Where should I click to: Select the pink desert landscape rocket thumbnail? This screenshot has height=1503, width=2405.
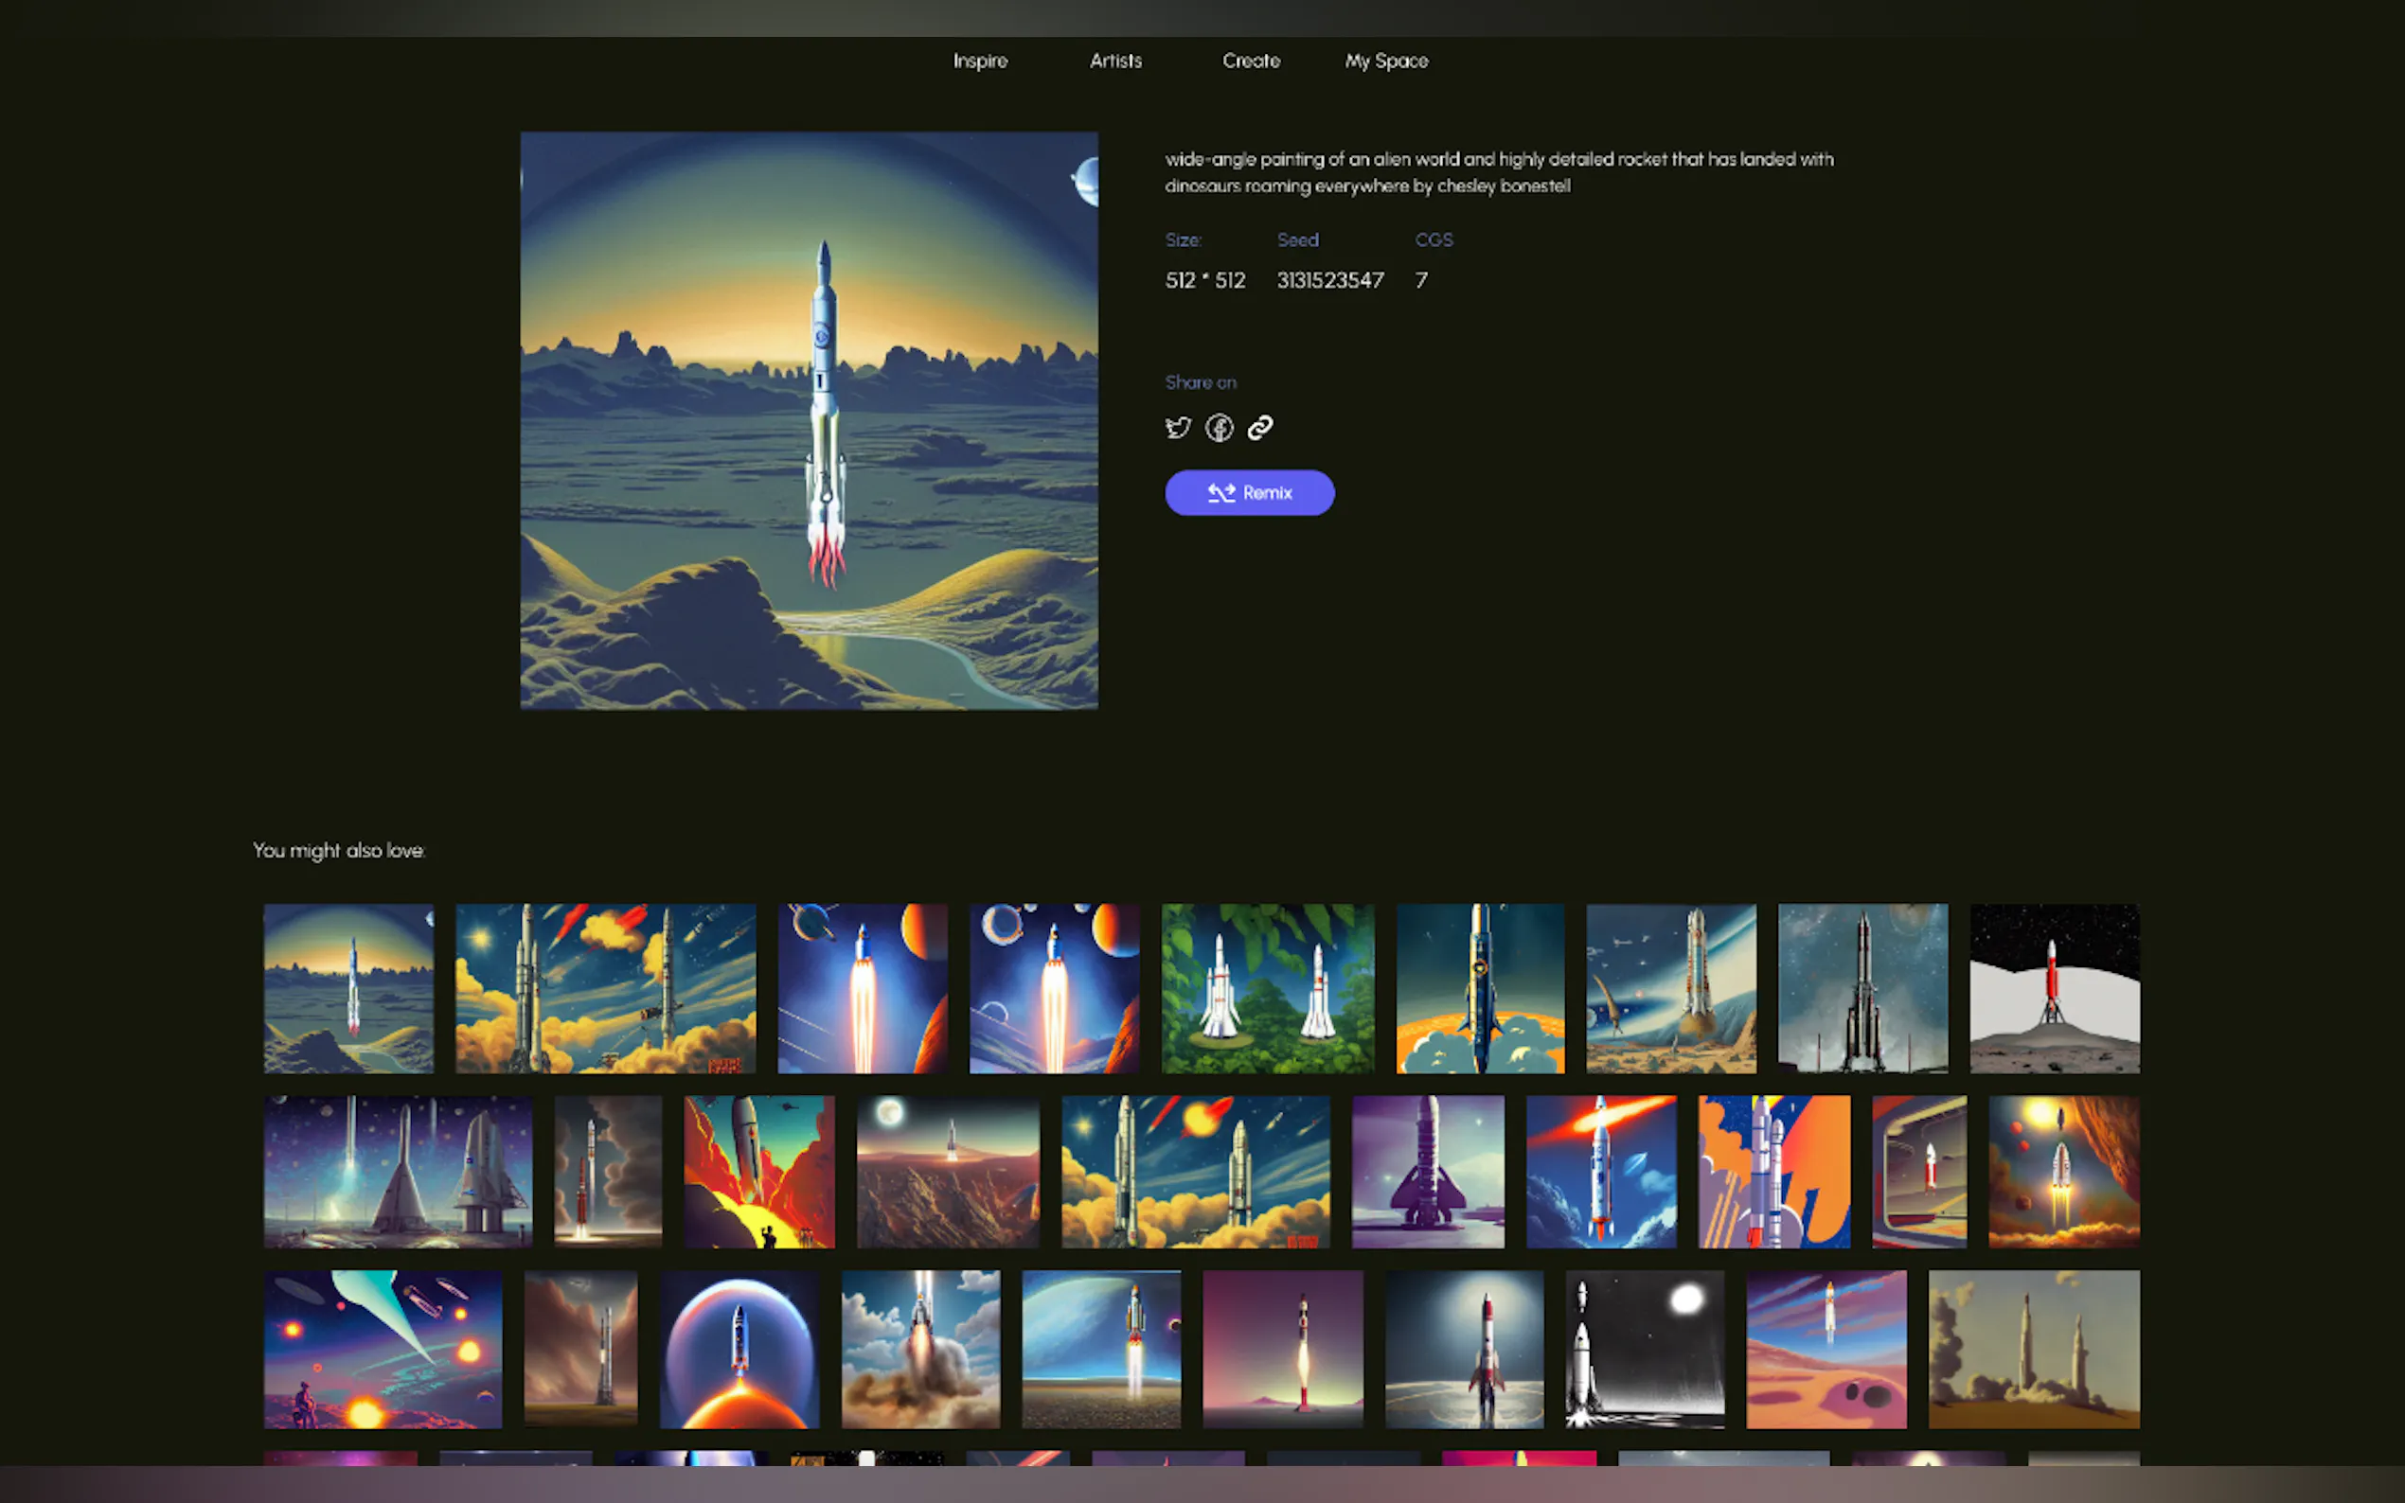pos(1826,1349)
